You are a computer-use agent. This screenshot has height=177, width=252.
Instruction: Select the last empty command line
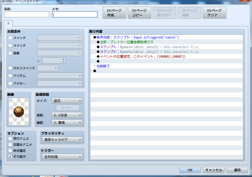(166, 71)
